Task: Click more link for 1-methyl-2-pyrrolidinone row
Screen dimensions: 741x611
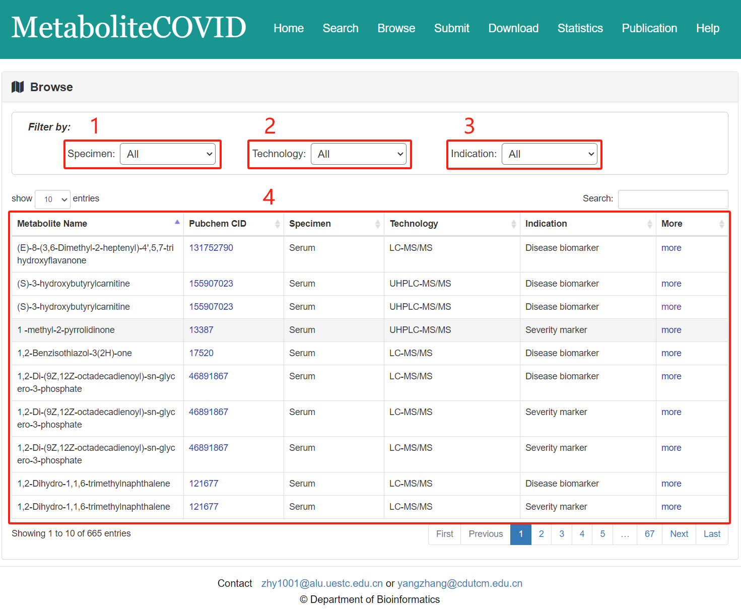Action: coord(671,330)
